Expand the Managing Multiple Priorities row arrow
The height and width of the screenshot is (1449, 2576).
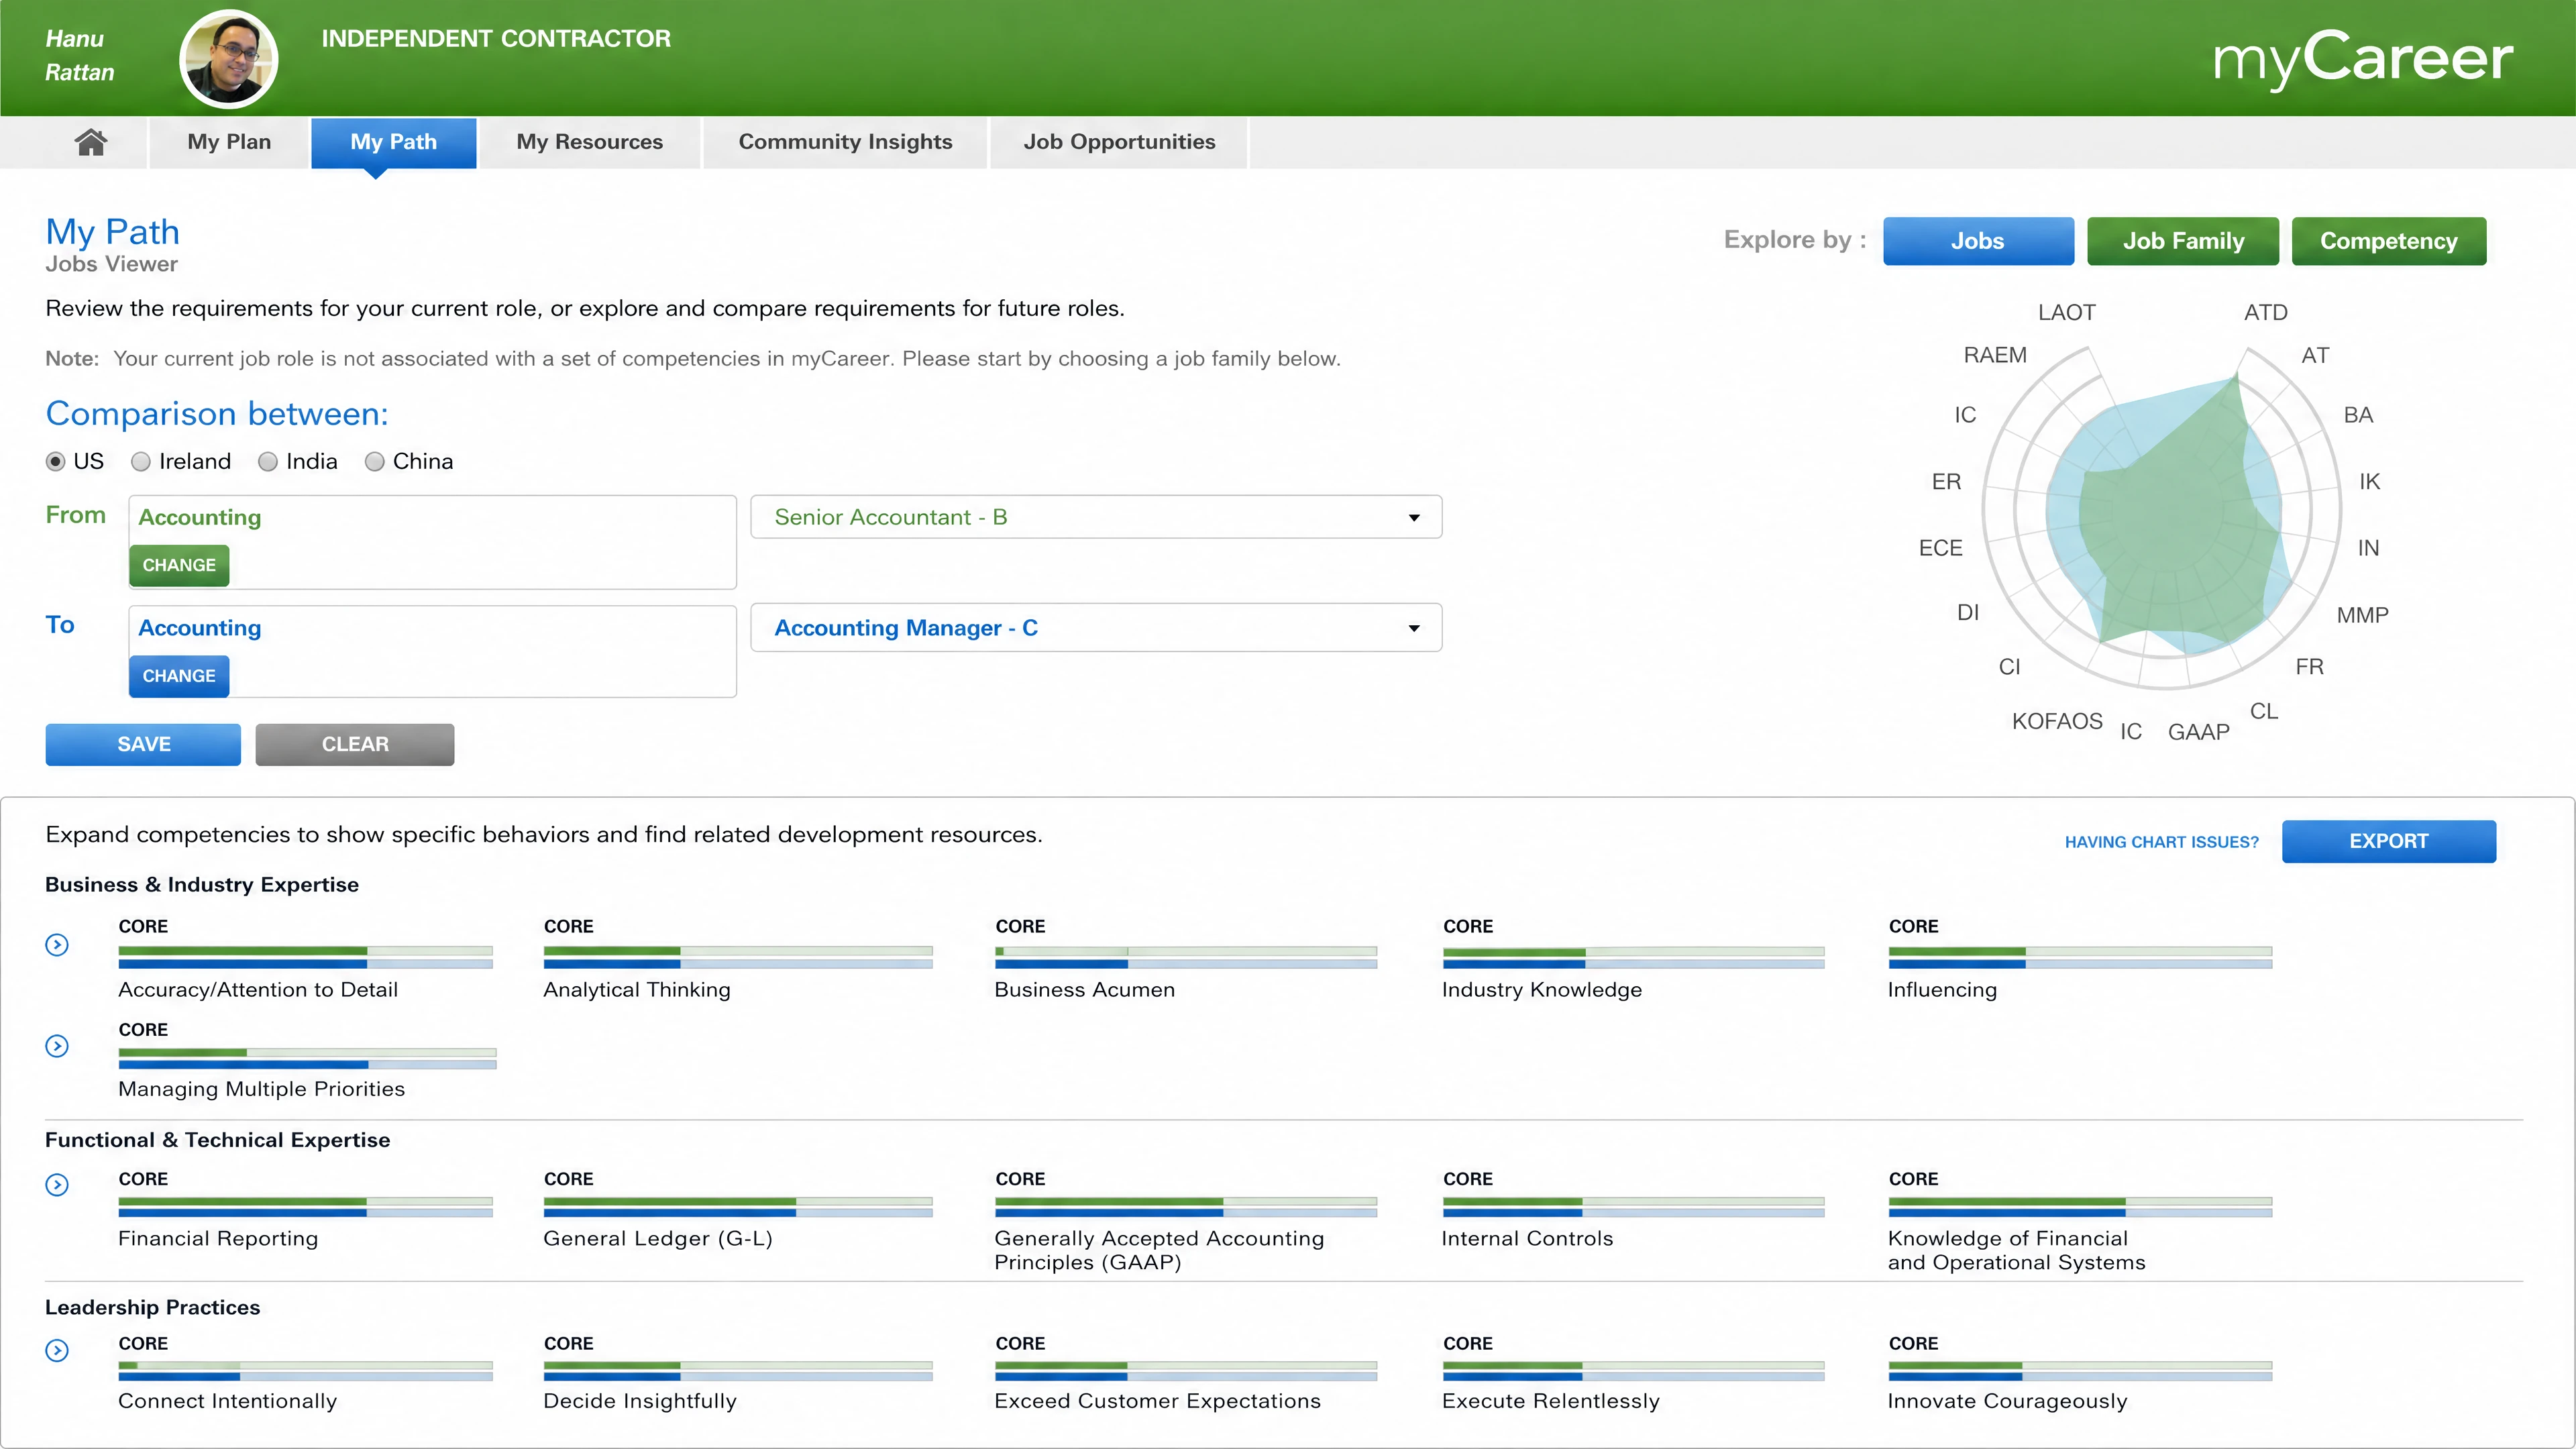(x=57, y=1046)
